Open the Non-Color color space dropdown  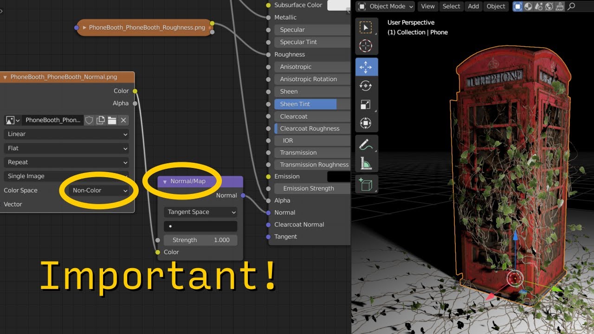[x=99, y=190]
